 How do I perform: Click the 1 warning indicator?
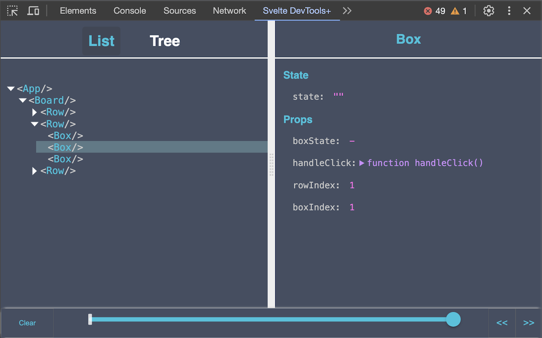(x=459, y=11)
